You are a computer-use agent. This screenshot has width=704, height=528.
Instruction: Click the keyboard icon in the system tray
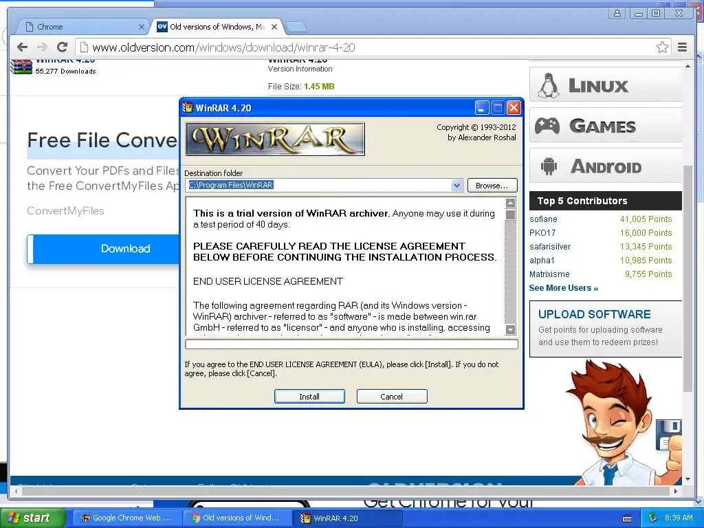[x=627, y=518]
